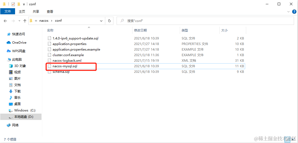This screenshot has height=143, width=298.
Task: Click the OneDrive cloud icon
Action: 8,43
